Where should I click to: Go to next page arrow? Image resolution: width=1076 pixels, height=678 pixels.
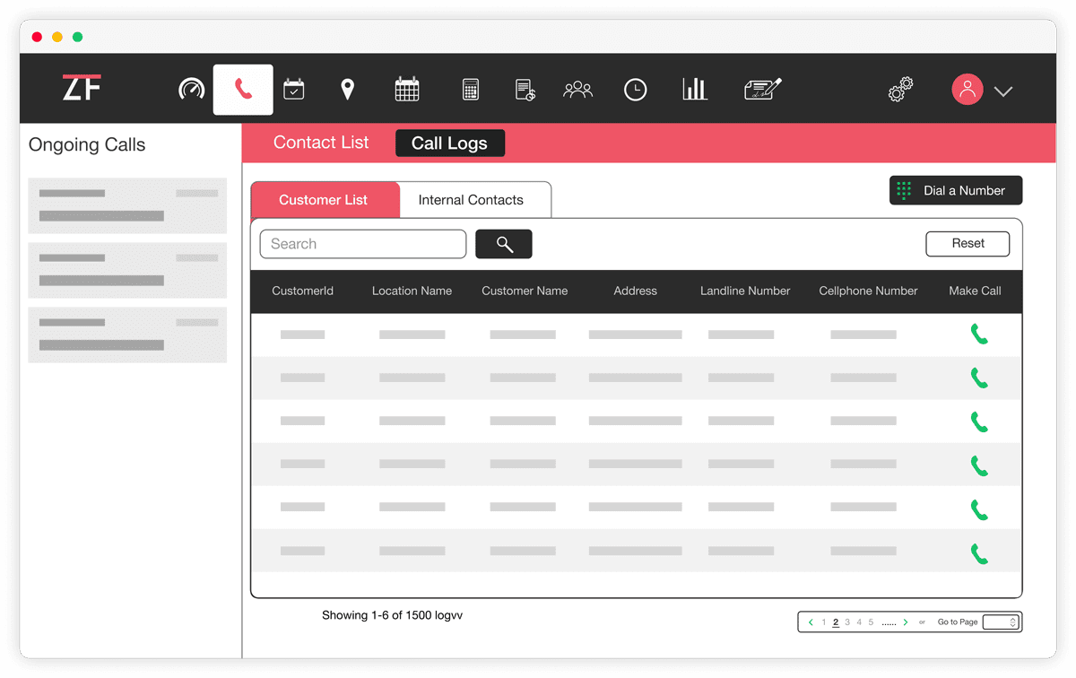point(906,622)
